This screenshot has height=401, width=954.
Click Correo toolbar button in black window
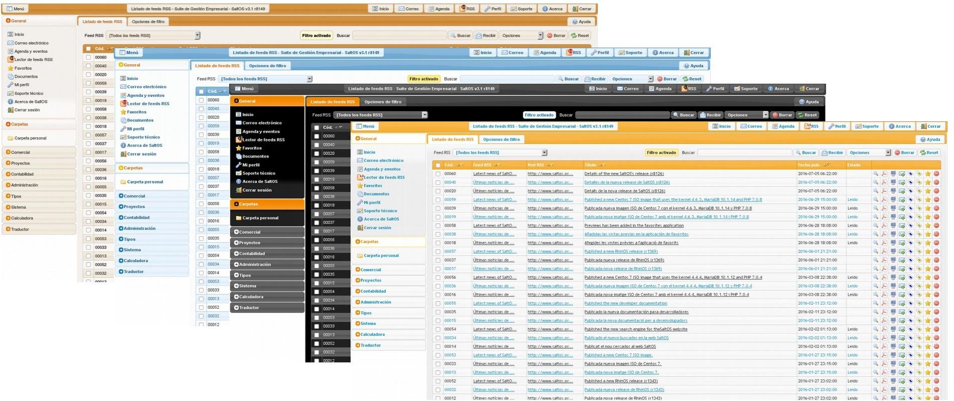click(628, 89)
